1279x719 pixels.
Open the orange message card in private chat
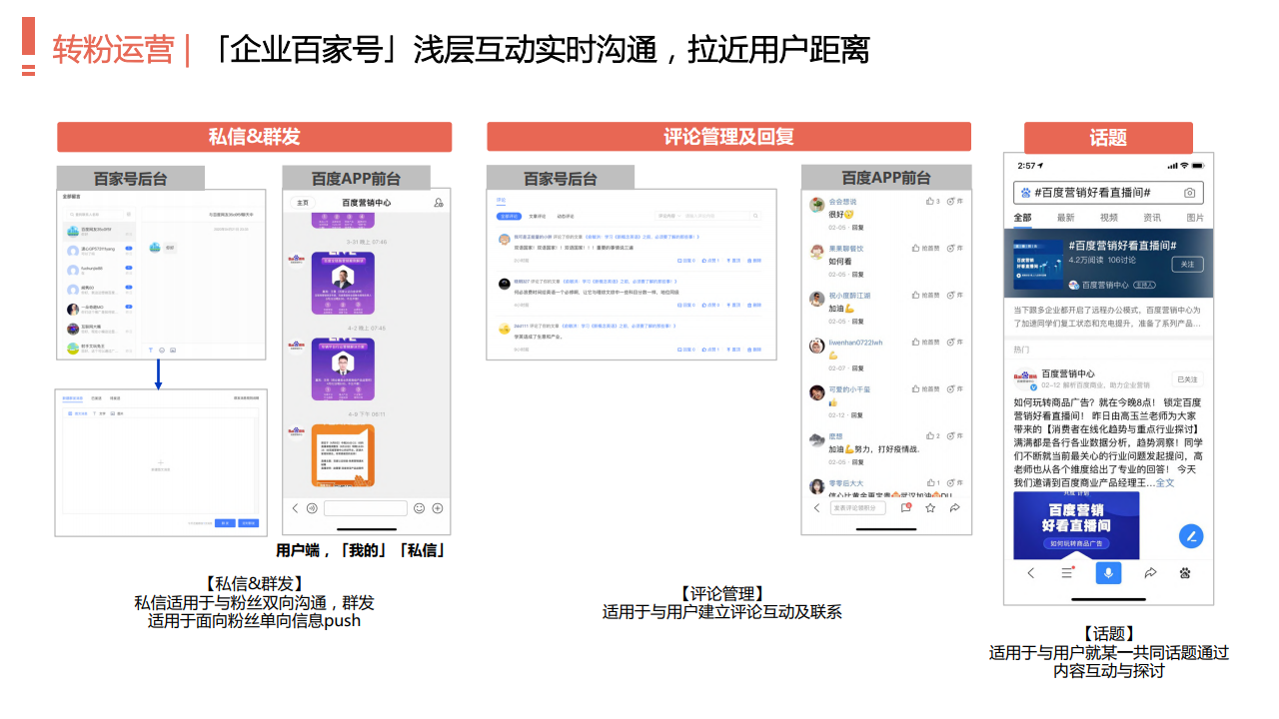point(343,455)
